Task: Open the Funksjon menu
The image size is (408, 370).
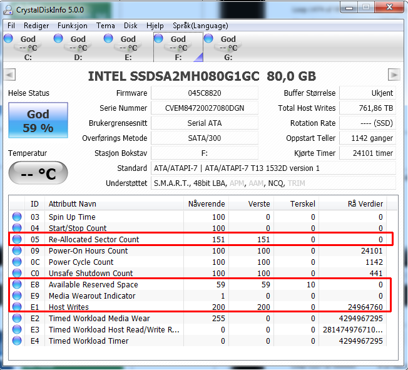Action: pyautogui.click(x=73, y=26)
